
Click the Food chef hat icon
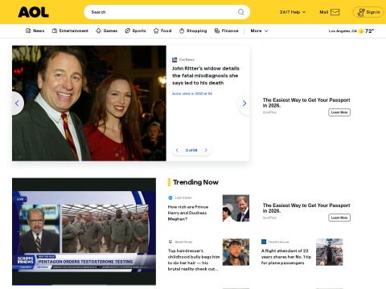coord(156,31)
